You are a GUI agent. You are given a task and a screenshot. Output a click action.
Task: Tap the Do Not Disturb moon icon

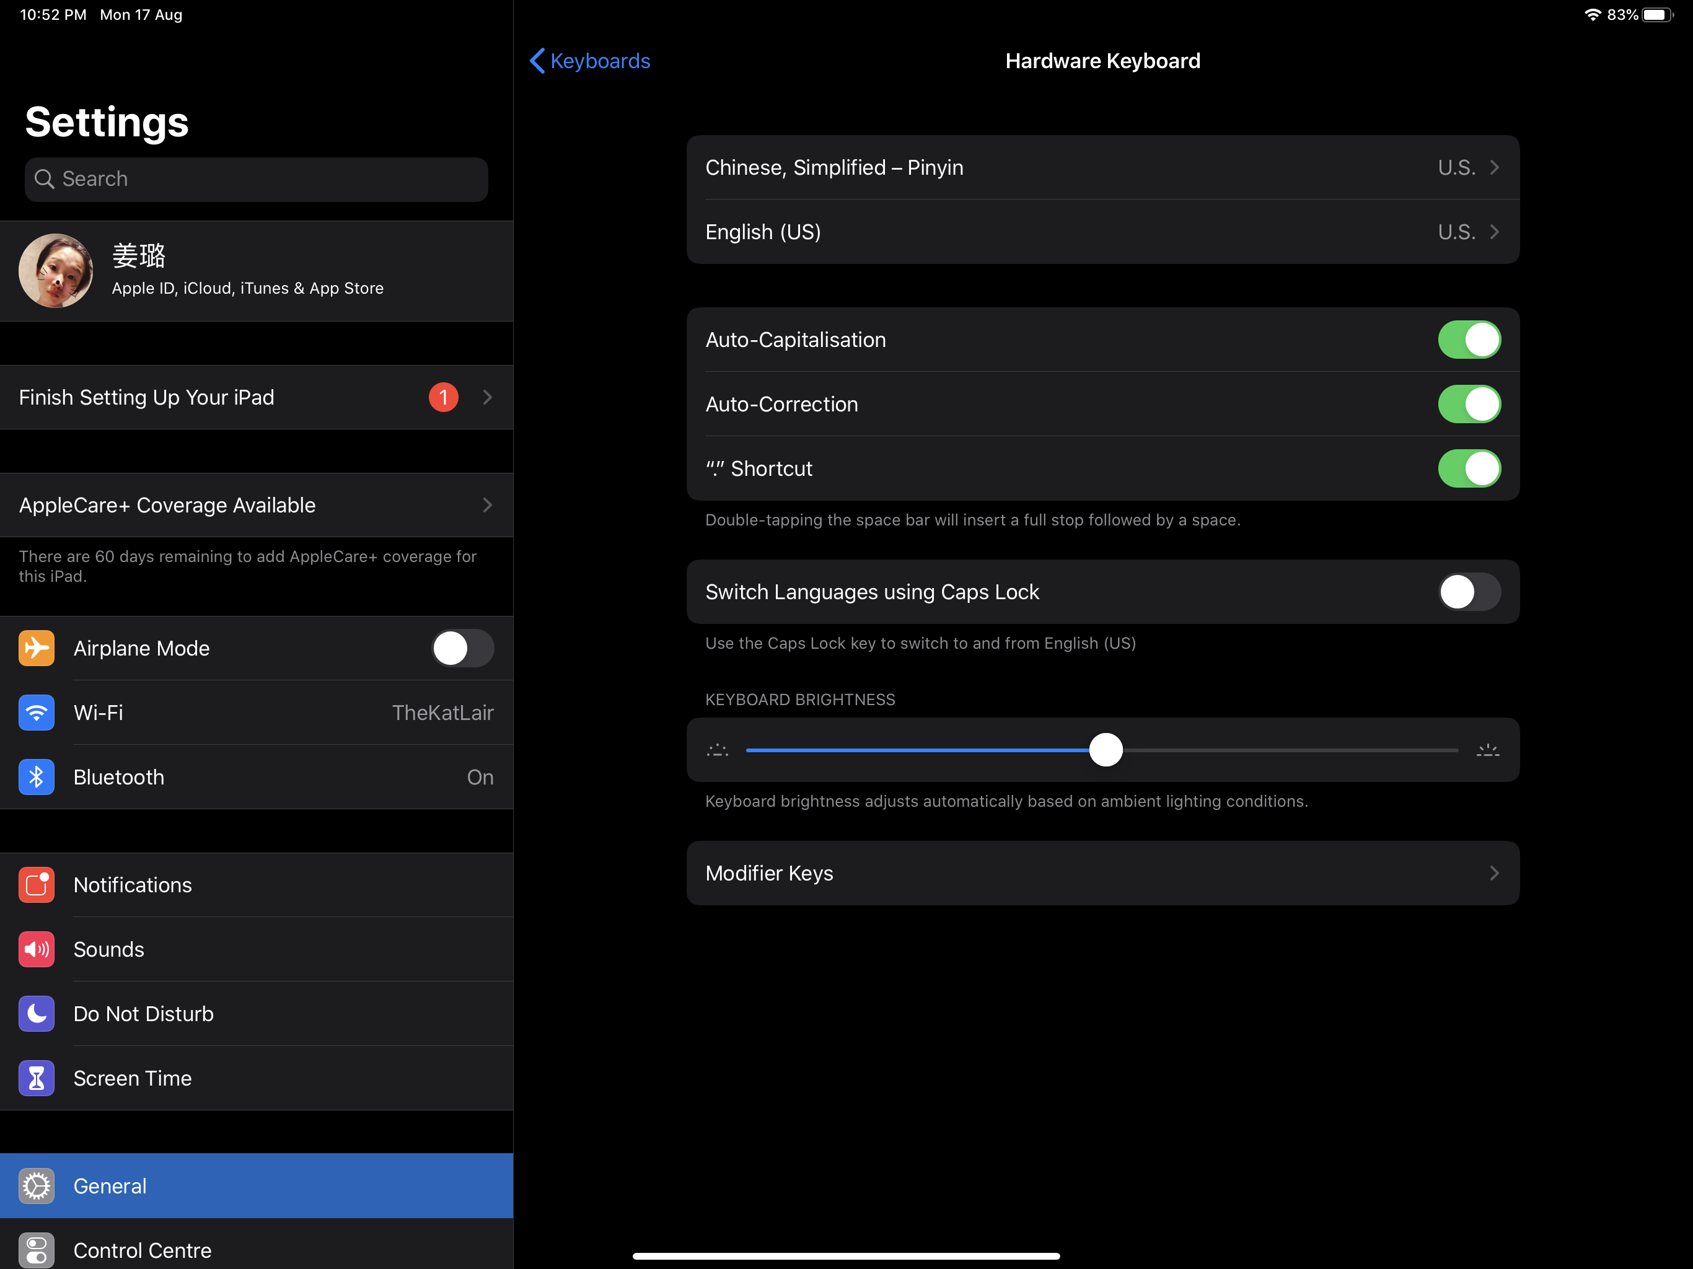pos(36,1013)
